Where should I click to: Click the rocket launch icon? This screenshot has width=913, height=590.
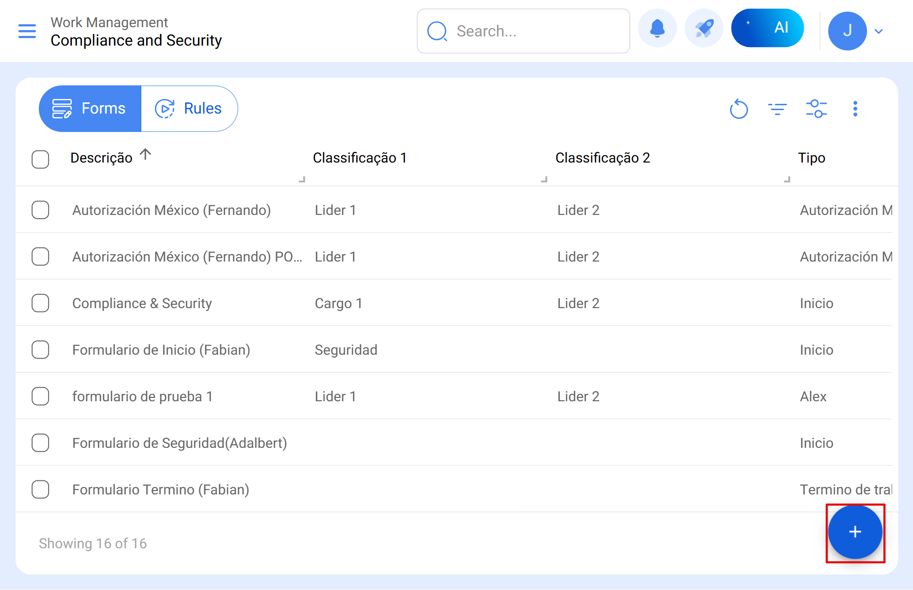point(703,29)
